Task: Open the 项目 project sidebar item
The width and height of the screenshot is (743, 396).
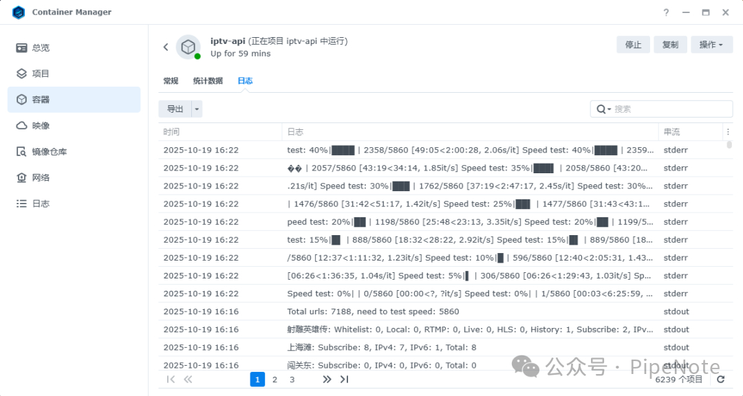Action: point(41,74)
